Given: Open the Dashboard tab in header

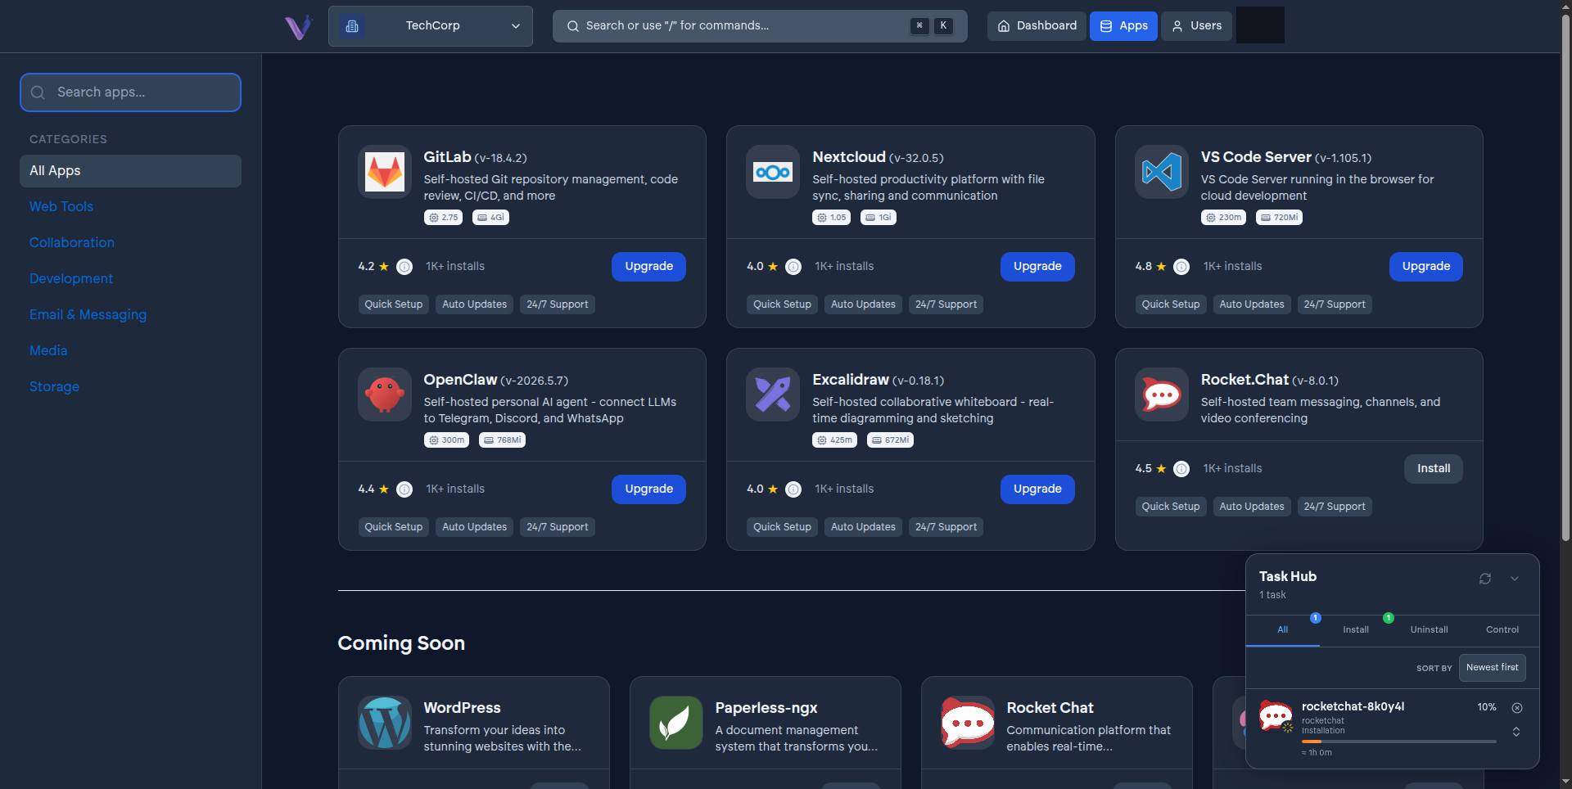Looking at the screenshot, I should click(x=1037, y=26).
